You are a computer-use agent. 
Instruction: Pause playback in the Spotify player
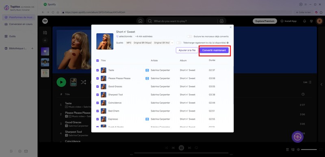coord(181,148)
